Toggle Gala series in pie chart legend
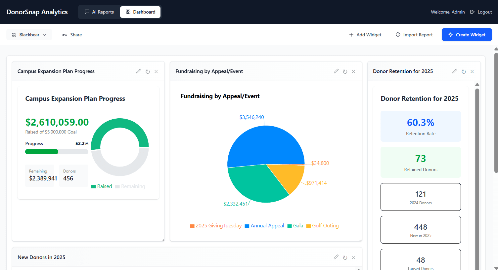 tap(295, 226)
